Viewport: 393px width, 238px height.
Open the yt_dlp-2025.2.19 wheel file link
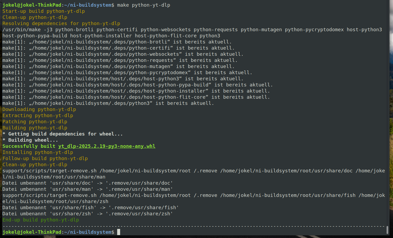point(107,146)
